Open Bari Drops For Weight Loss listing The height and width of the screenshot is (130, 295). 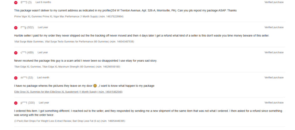click(x=69, y=121)
